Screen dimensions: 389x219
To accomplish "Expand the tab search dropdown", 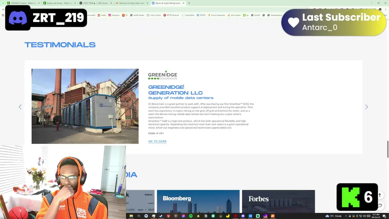I will pos(3,3).
